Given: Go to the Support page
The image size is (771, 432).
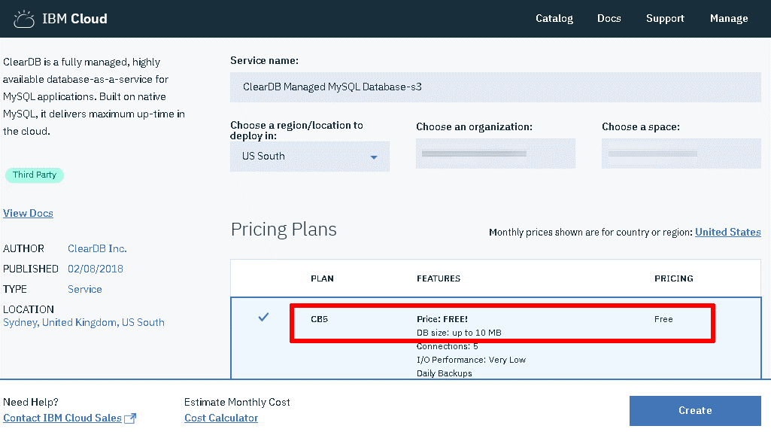Looking at the screenshot, I should pos(665,19).
